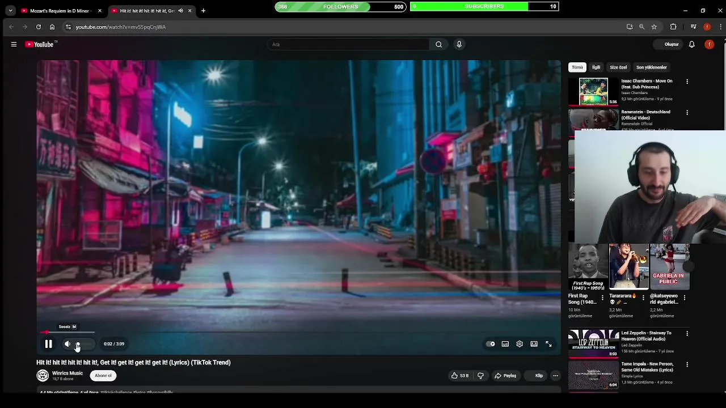Open the @katseyeworld Gabriela in Public short
This screenshot has height=408, width=726.
coord(669,267)
